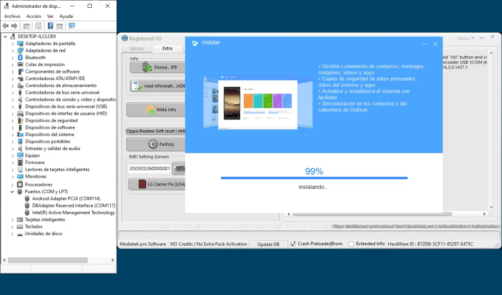Click the Device Manager horizontal scrollbar thumb
502x295 pixels.
(48, 260)
